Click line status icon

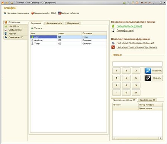[113, 31]
